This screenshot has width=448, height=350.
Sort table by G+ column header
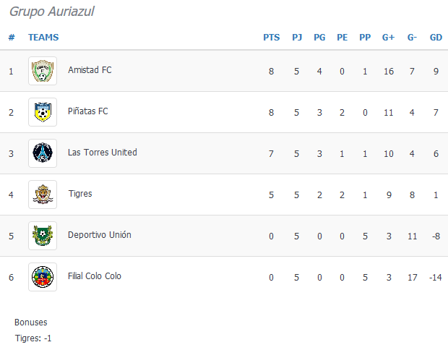tap(388, 38)
